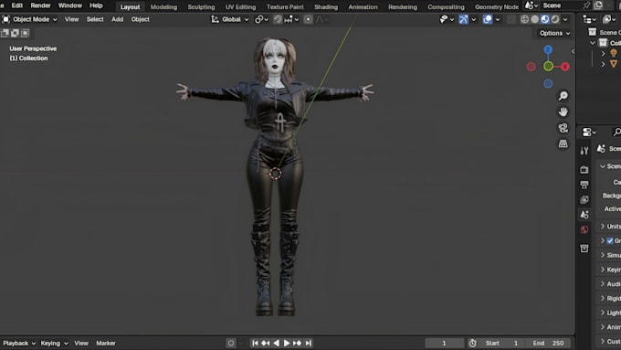Toggle use preview range clock icon
Image resolution: width=621 pixels, height=350 pixels.
pos(472,343)
